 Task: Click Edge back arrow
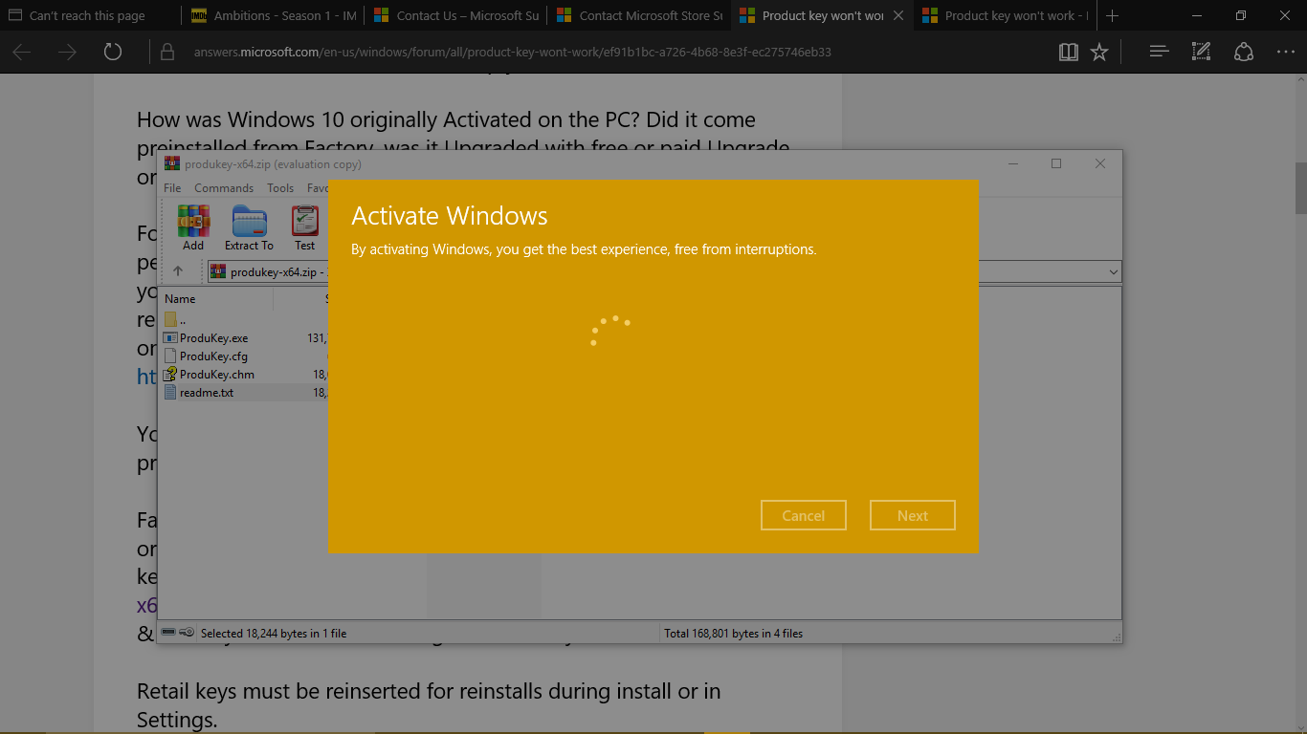21,52
